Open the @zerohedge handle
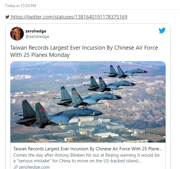 [37, 36]
